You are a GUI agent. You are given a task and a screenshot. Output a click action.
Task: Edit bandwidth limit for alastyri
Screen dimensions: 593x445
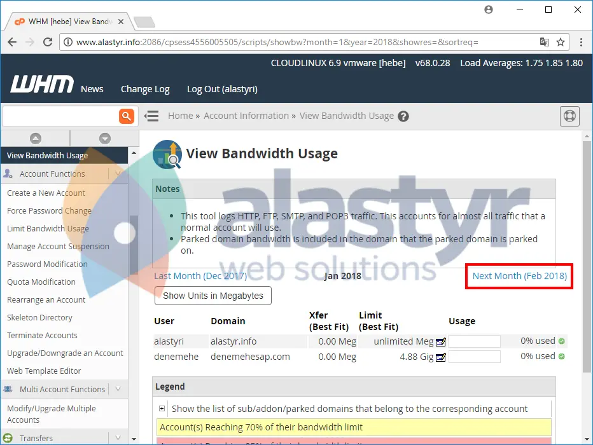441,342
